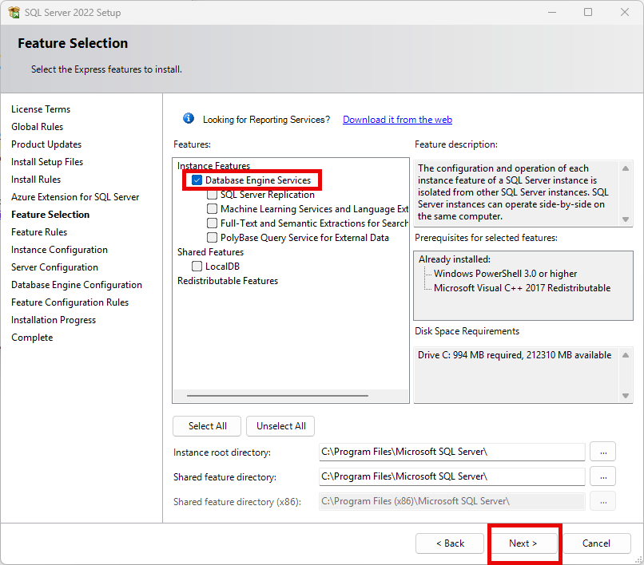644x565 pixels.
Task: Click the horizontal scrollbar in the Features list
Action: (277, 396)
